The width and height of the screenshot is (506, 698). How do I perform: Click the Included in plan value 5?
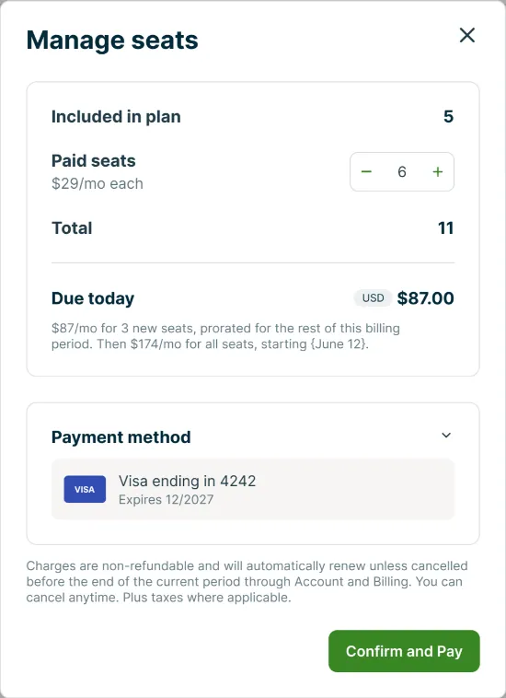tap(448, 117)
